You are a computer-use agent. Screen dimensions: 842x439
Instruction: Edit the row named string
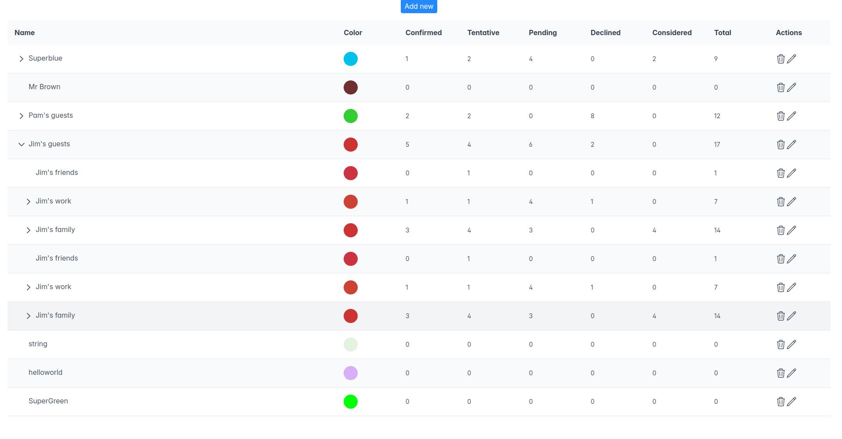791,345
